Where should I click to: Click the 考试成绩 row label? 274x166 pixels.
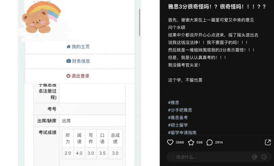pos(47,133)
